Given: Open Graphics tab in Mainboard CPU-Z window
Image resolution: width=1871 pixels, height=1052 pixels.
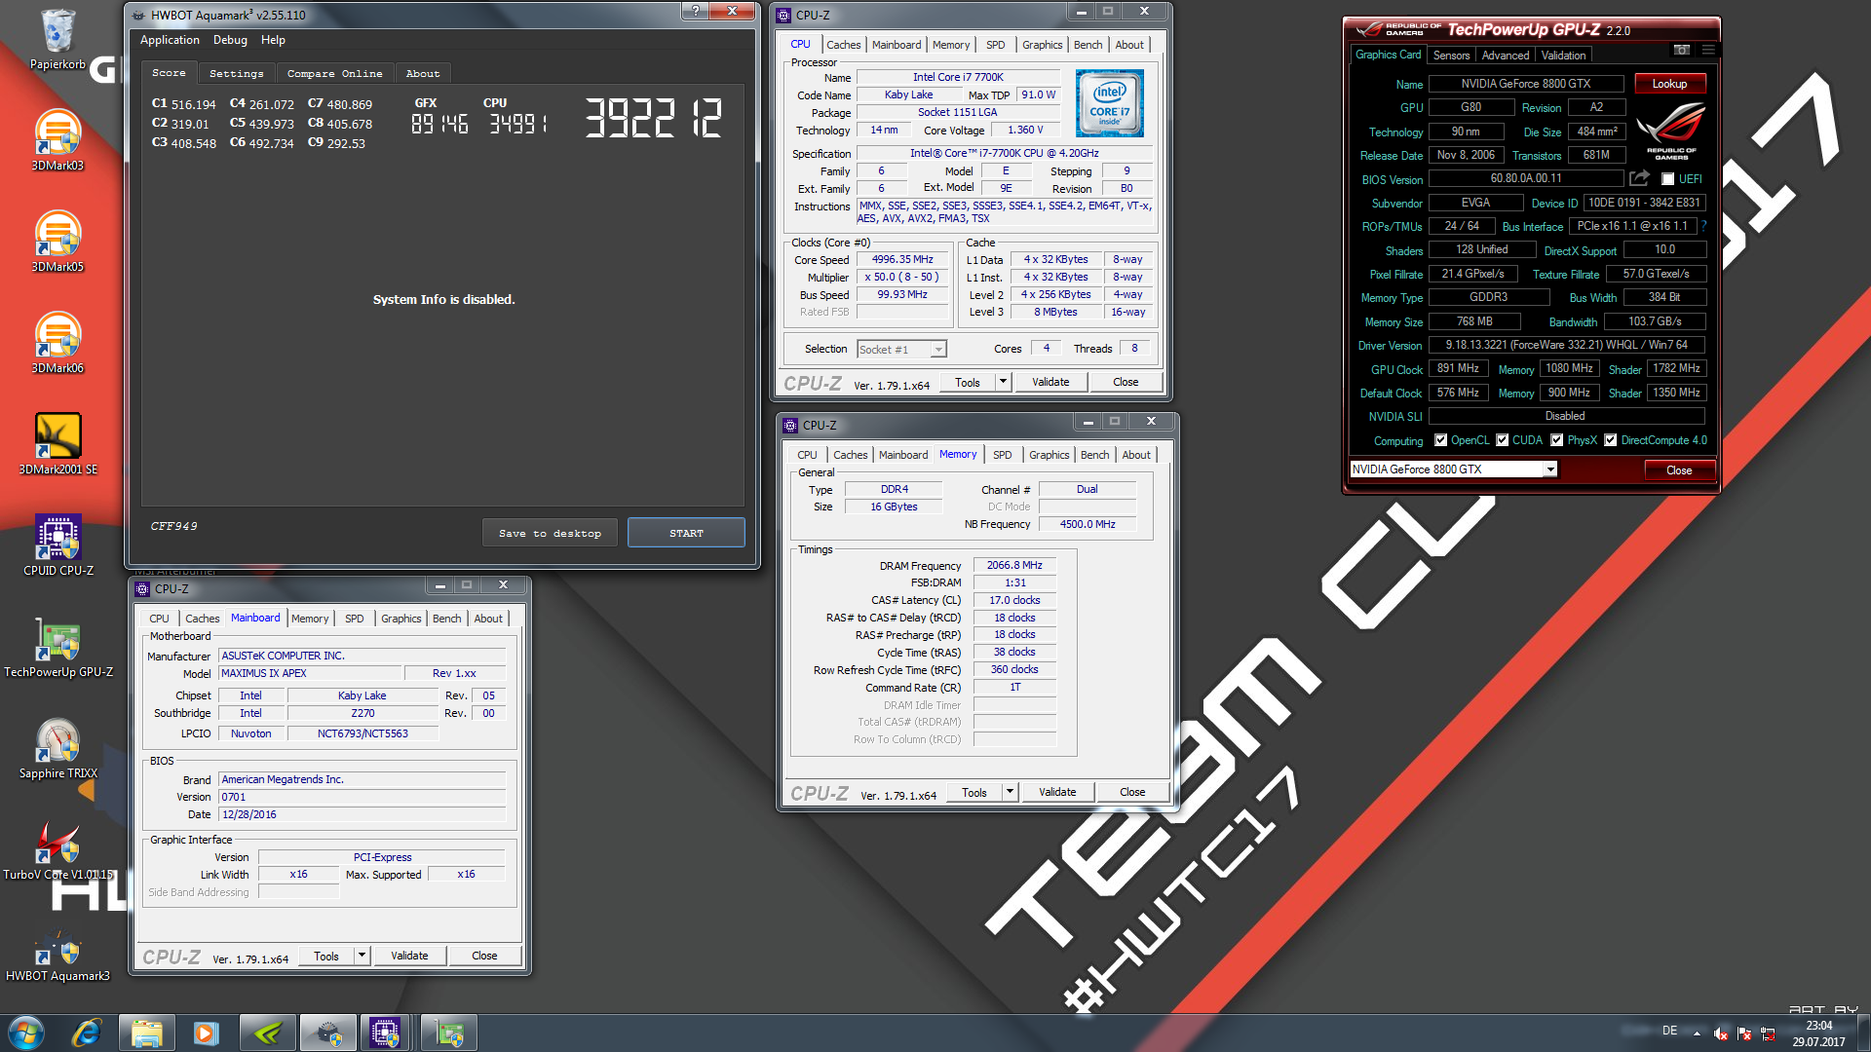Looking at the screenshot, I should tap(401, 619).
